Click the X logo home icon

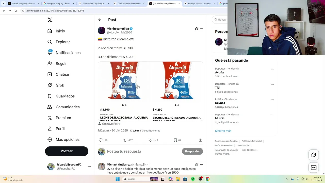pos(50,20)
